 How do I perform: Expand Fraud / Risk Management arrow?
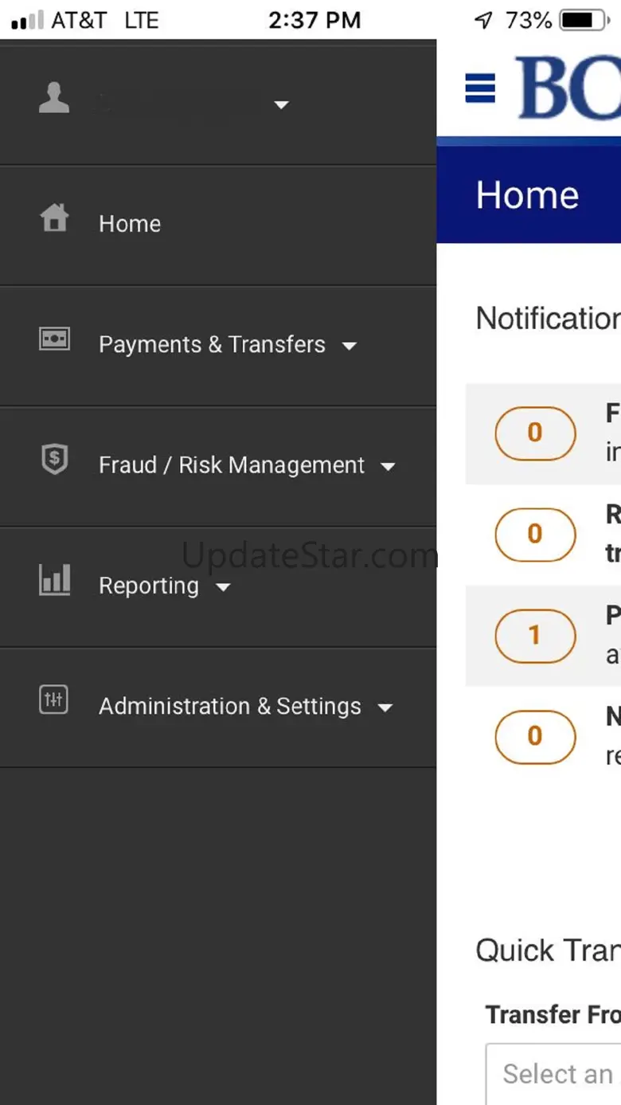tap(388, 467)
